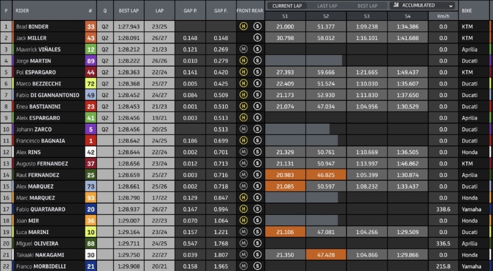The image size is (493, 271).
Task: Open the ACCUMULATED dropdown
Action: 423,5
